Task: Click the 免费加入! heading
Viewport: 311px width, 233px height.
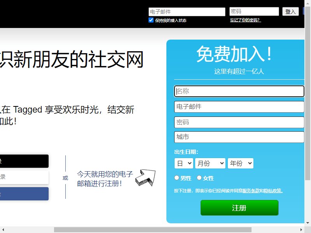Action: click(x=234, y=54)
